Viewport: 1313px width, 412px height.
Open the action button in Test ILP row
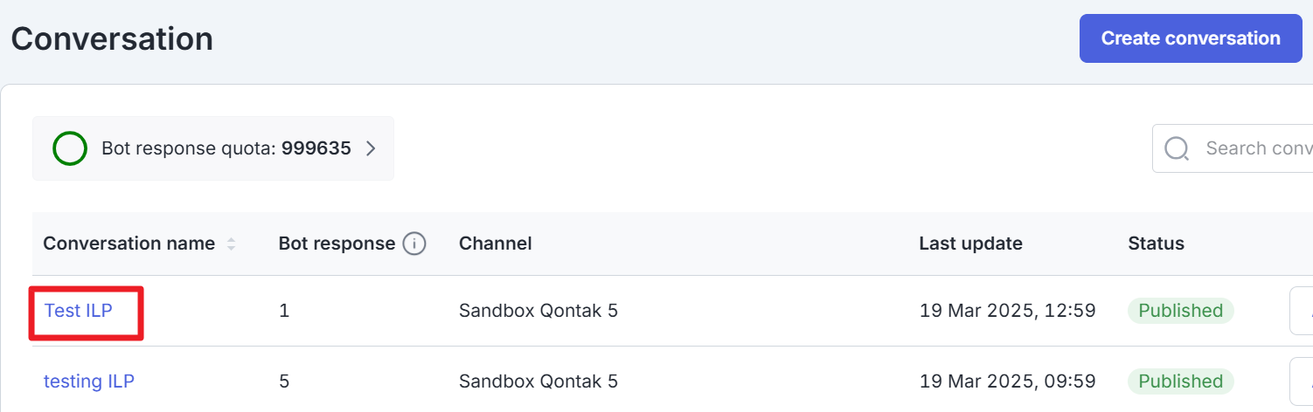pos(1302,311)
